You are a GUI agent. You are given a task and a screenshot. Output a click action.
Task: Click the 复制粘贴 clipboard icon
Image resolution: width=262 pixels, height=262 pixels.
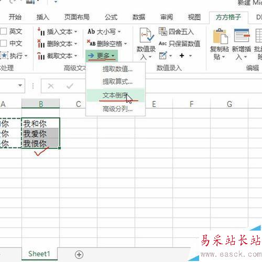coord(220,36)
